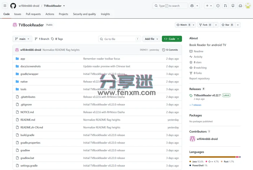Open the Pull requests tab

33,14
